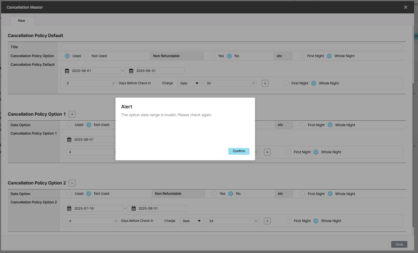Click the dialog's vertical scrollbar

pyautogui.click(x=413, y=155)
